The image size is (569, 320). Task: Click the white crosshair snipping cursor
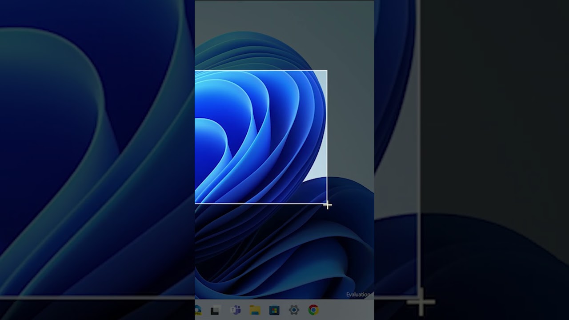[327, 205]
